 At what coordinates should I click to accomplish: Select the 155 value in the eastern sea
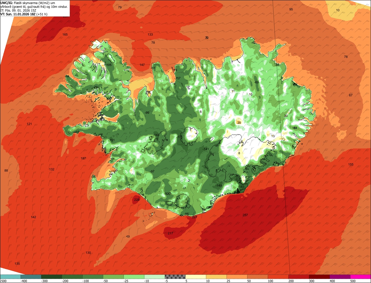tap(351, 164)
